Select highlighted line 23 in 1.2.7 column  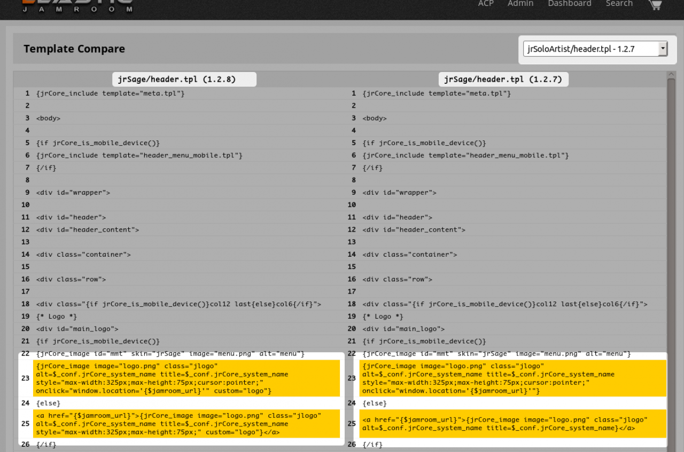point(512,378)
